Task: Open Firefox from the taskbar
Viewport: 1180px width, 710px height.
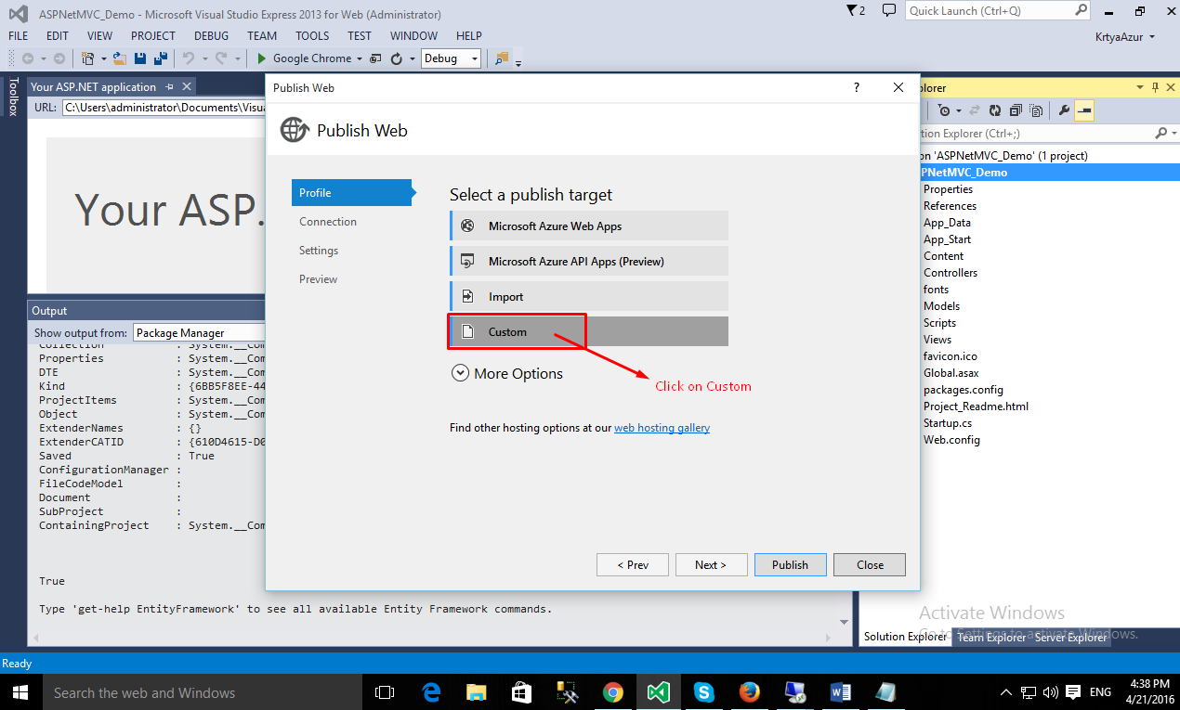Action: pos(750,692)
